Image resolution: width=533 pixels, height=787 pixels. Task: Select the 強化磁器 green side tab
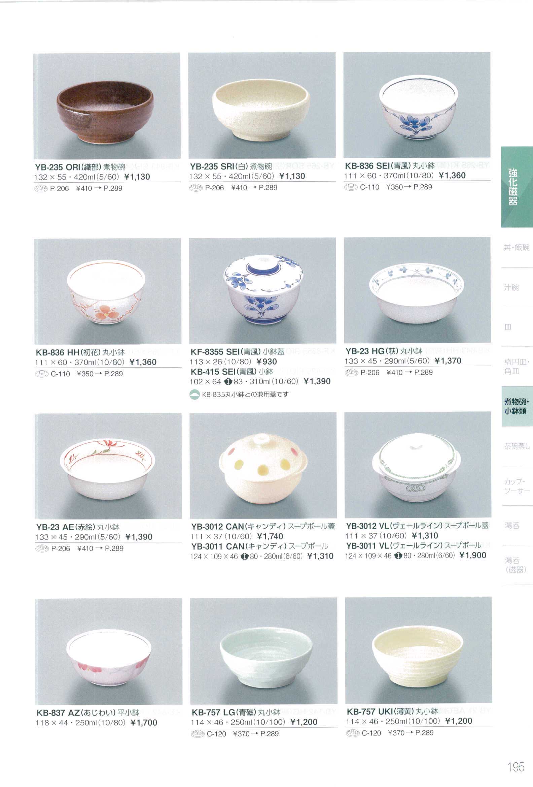point(517,187)
